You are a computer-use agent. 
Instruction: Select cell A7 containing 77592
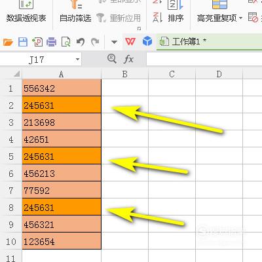[62, 190]
